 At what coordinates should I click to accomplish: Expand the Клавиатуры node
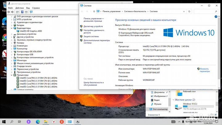pos(12,46)
